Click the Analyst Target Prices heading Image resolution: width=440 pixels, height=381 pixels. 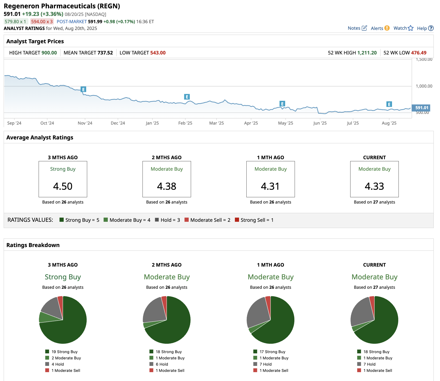pos(35,41)
